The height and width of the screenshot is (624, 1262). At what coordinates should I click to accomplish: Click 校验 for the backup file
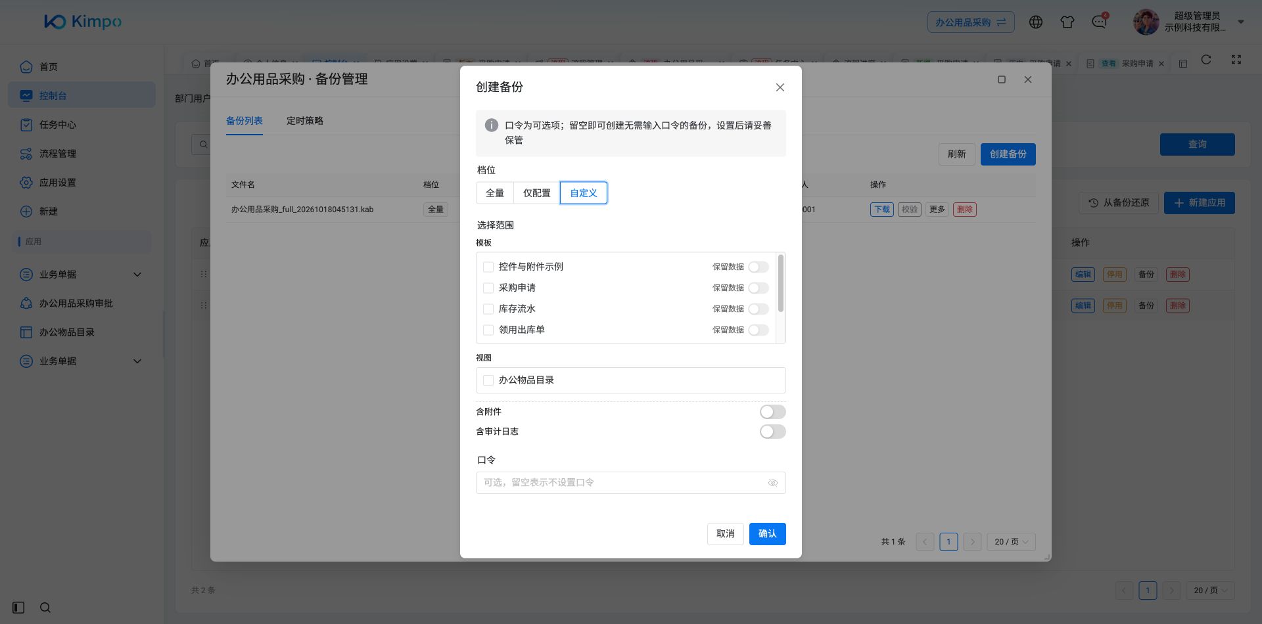(910, 210)
